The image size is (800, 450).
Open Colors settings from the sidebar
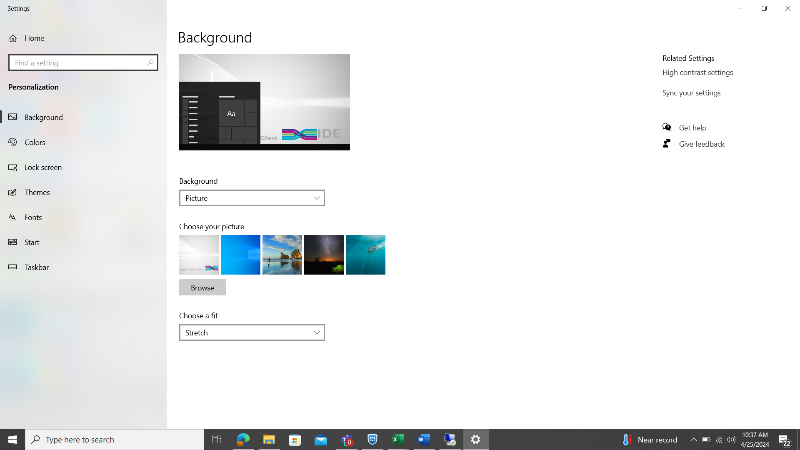tap(35, 142)
